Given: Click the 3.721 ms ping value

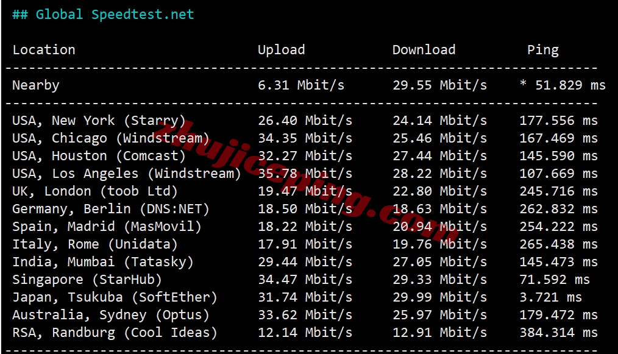Looking at the screenshot, I should (x=550, y=297).
